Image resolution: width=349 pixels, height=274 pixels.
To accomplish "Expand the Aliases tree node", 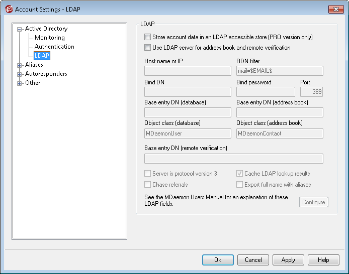I will [20, 65].
